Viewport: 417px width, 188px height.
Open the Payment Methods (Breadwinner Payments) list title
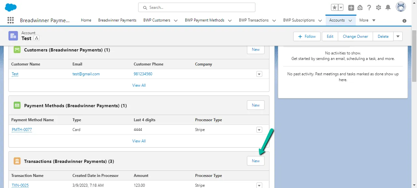(x=76, y=106)
